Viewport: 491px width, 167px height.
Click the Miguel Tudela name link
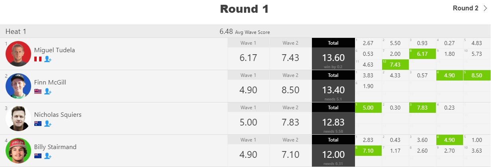(x=55, y=50)
